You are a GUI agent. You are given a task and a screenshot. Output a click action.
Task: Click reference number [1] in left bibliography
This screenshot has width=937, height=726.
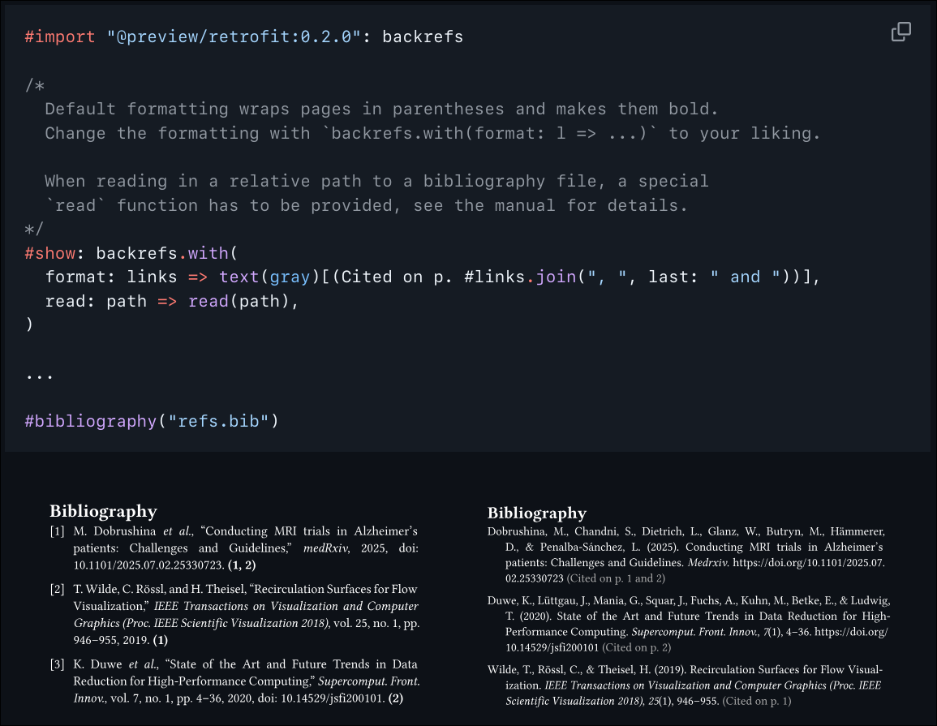click(x=58, y=531)
